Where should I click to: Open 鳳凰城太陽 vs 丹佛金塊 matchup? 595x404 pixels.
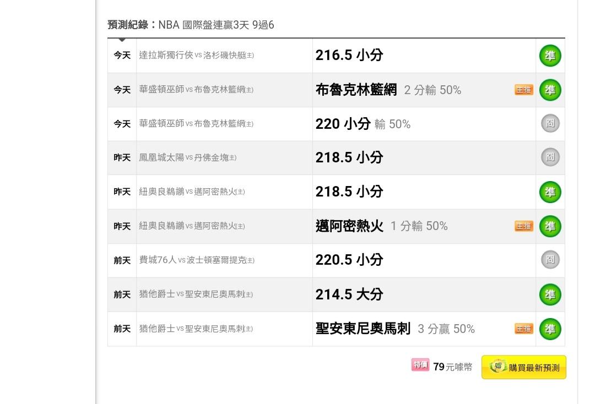coord(187,158)
